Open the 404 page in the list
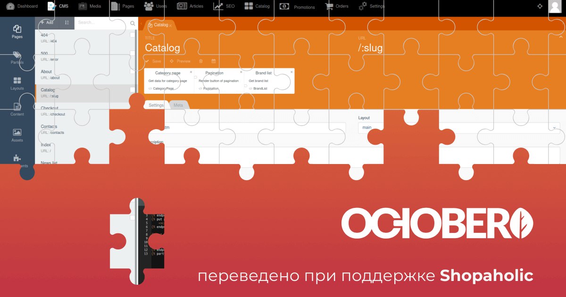This screenshot has width=566, height=297. (86, 38)
